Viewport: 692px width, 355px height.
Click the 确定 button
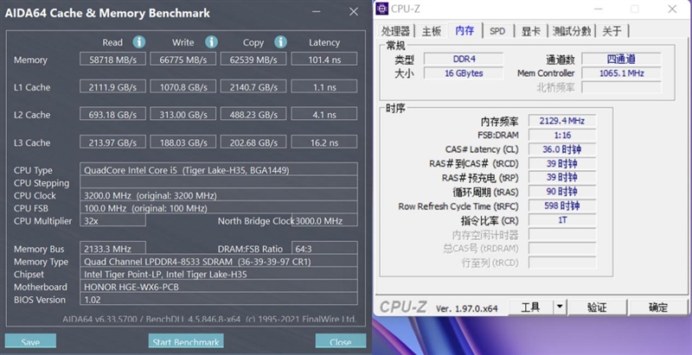[658, 307]
